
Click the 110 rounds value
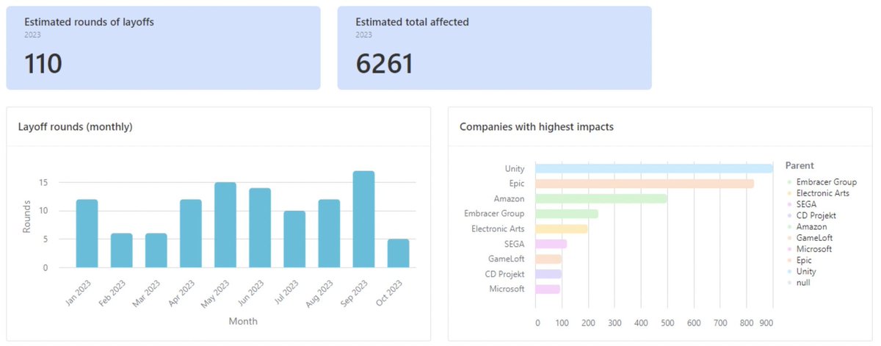coord(43,64)
